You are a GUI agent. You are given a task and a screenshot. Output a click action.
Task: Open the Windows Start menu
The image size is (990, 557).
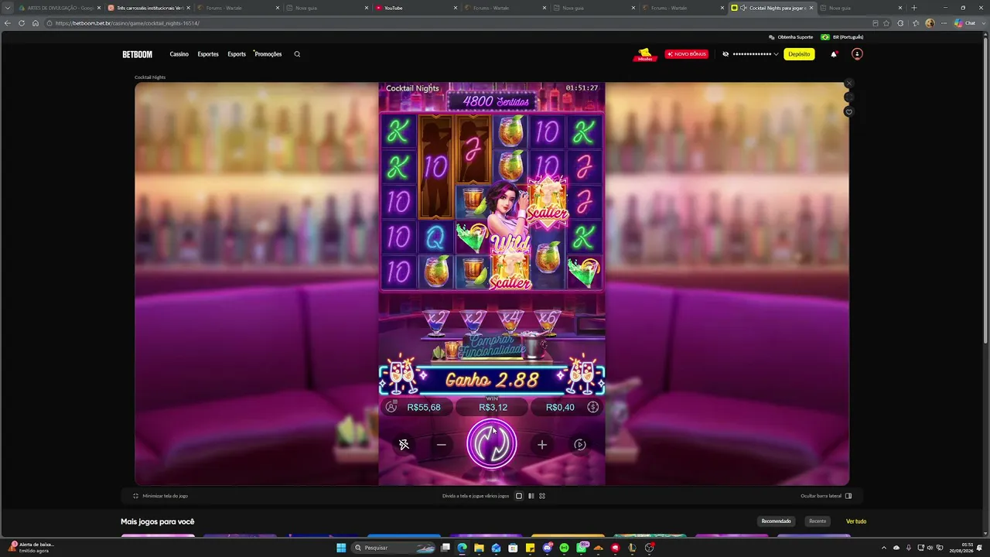click(x=340, y=548)
